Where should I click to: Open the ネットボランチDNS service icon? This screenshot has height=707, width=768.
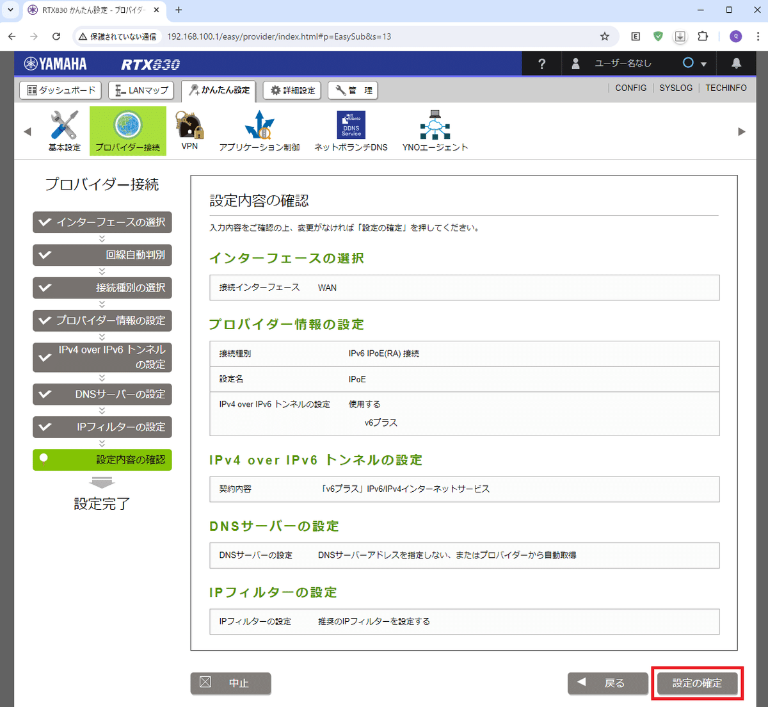pyautogui.click(x=351, y=125)
